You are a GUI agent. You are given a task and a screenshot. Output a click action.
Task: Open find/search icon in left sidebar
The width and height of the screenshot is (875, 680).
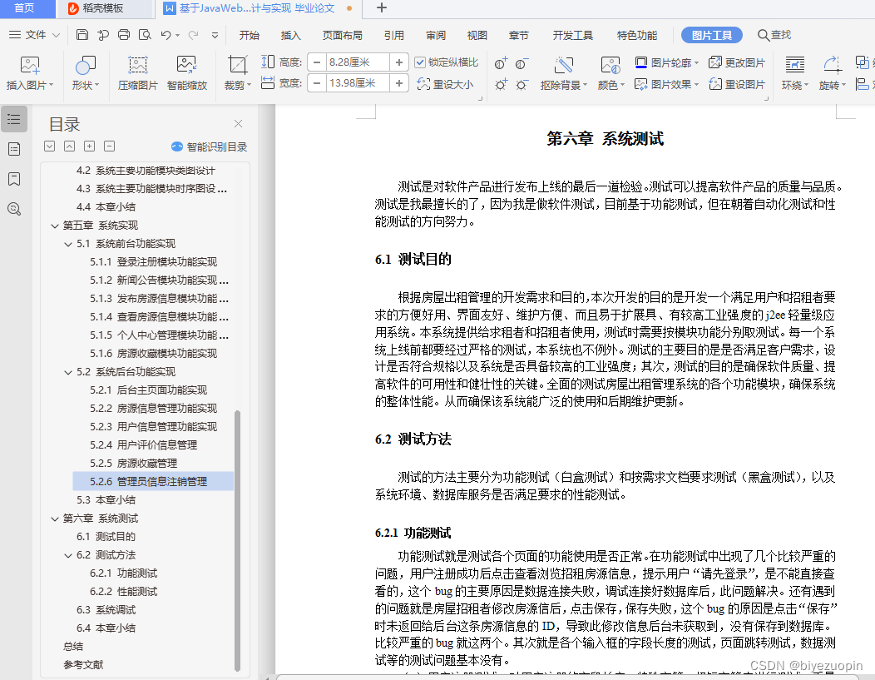click(x=14, y=209)
